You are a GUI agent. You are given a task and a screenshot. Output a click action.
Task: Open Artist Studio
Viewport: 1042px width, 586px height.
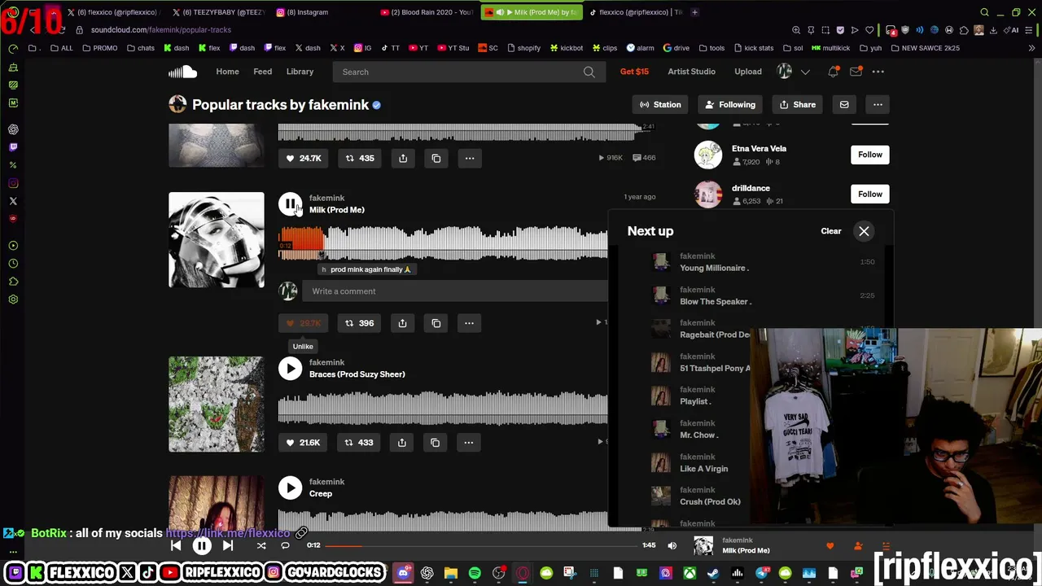(x=691, y=72)
